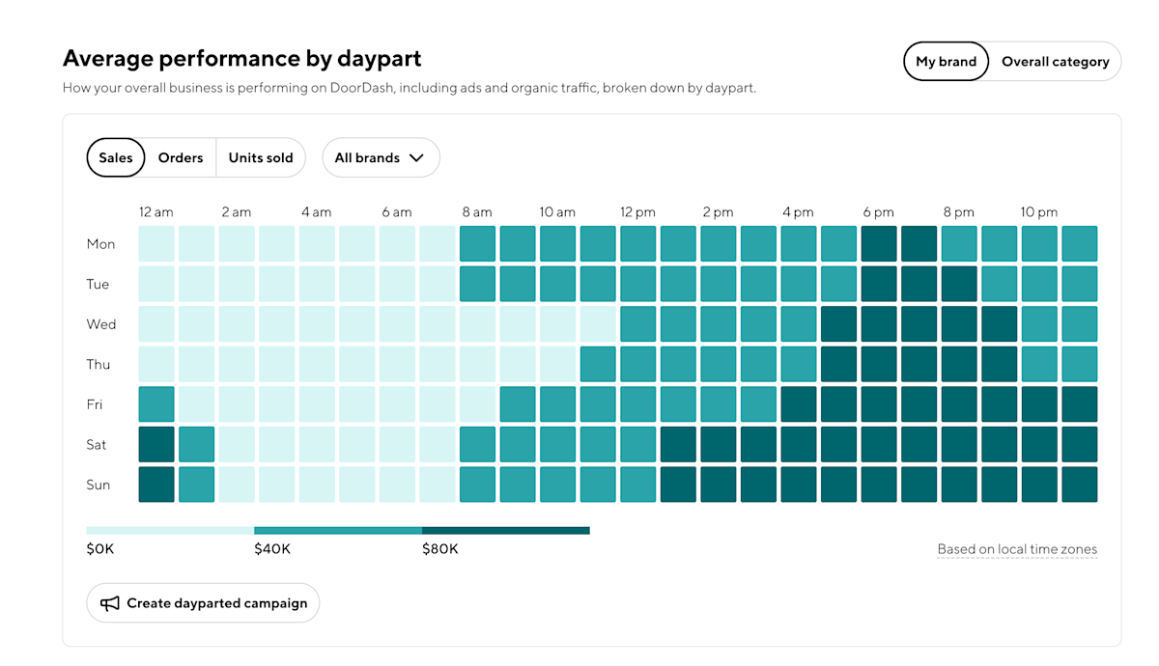Viewport: 1159px width, 666px height.
Task: Select the Sunday 6 am heatmap cell
Action: [397, 485]
